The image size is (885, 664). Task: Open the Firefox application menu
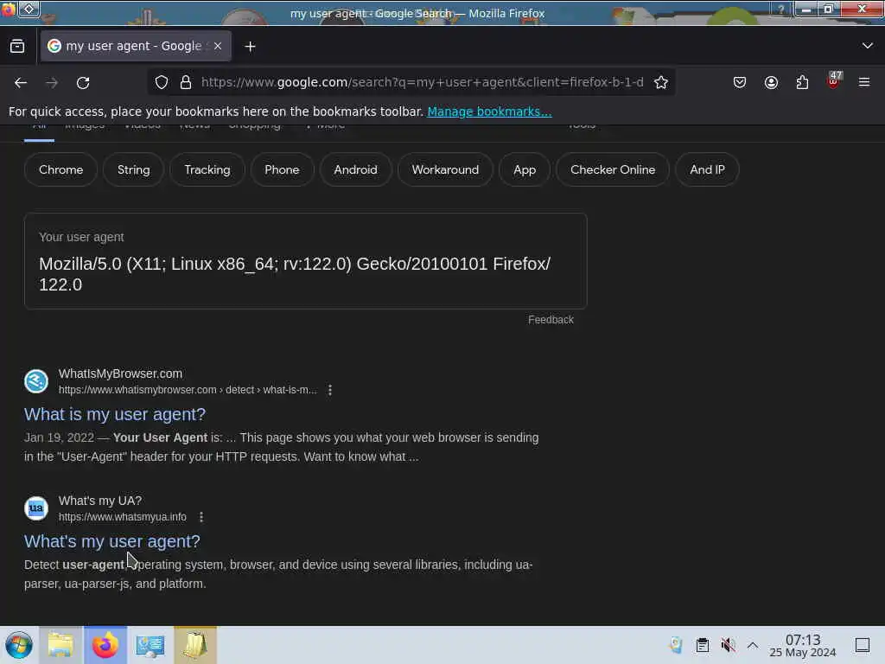864,82
